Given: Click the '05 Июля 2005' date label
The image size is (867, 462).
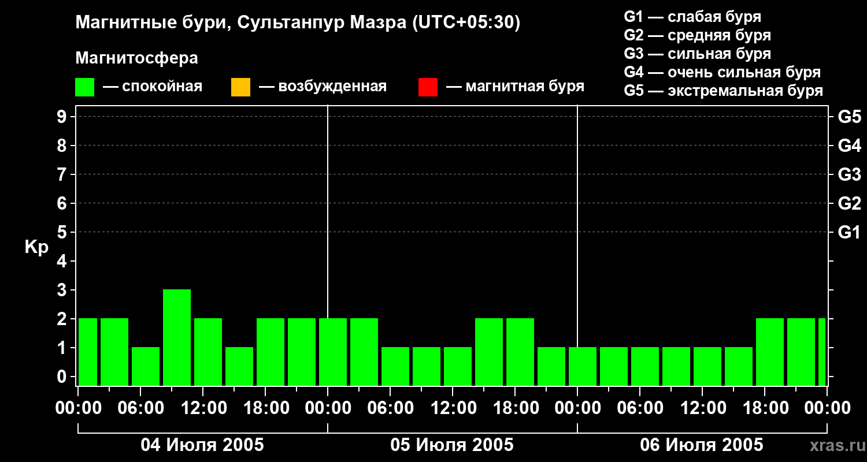Looking at the screenshot, I should [452, 445].
